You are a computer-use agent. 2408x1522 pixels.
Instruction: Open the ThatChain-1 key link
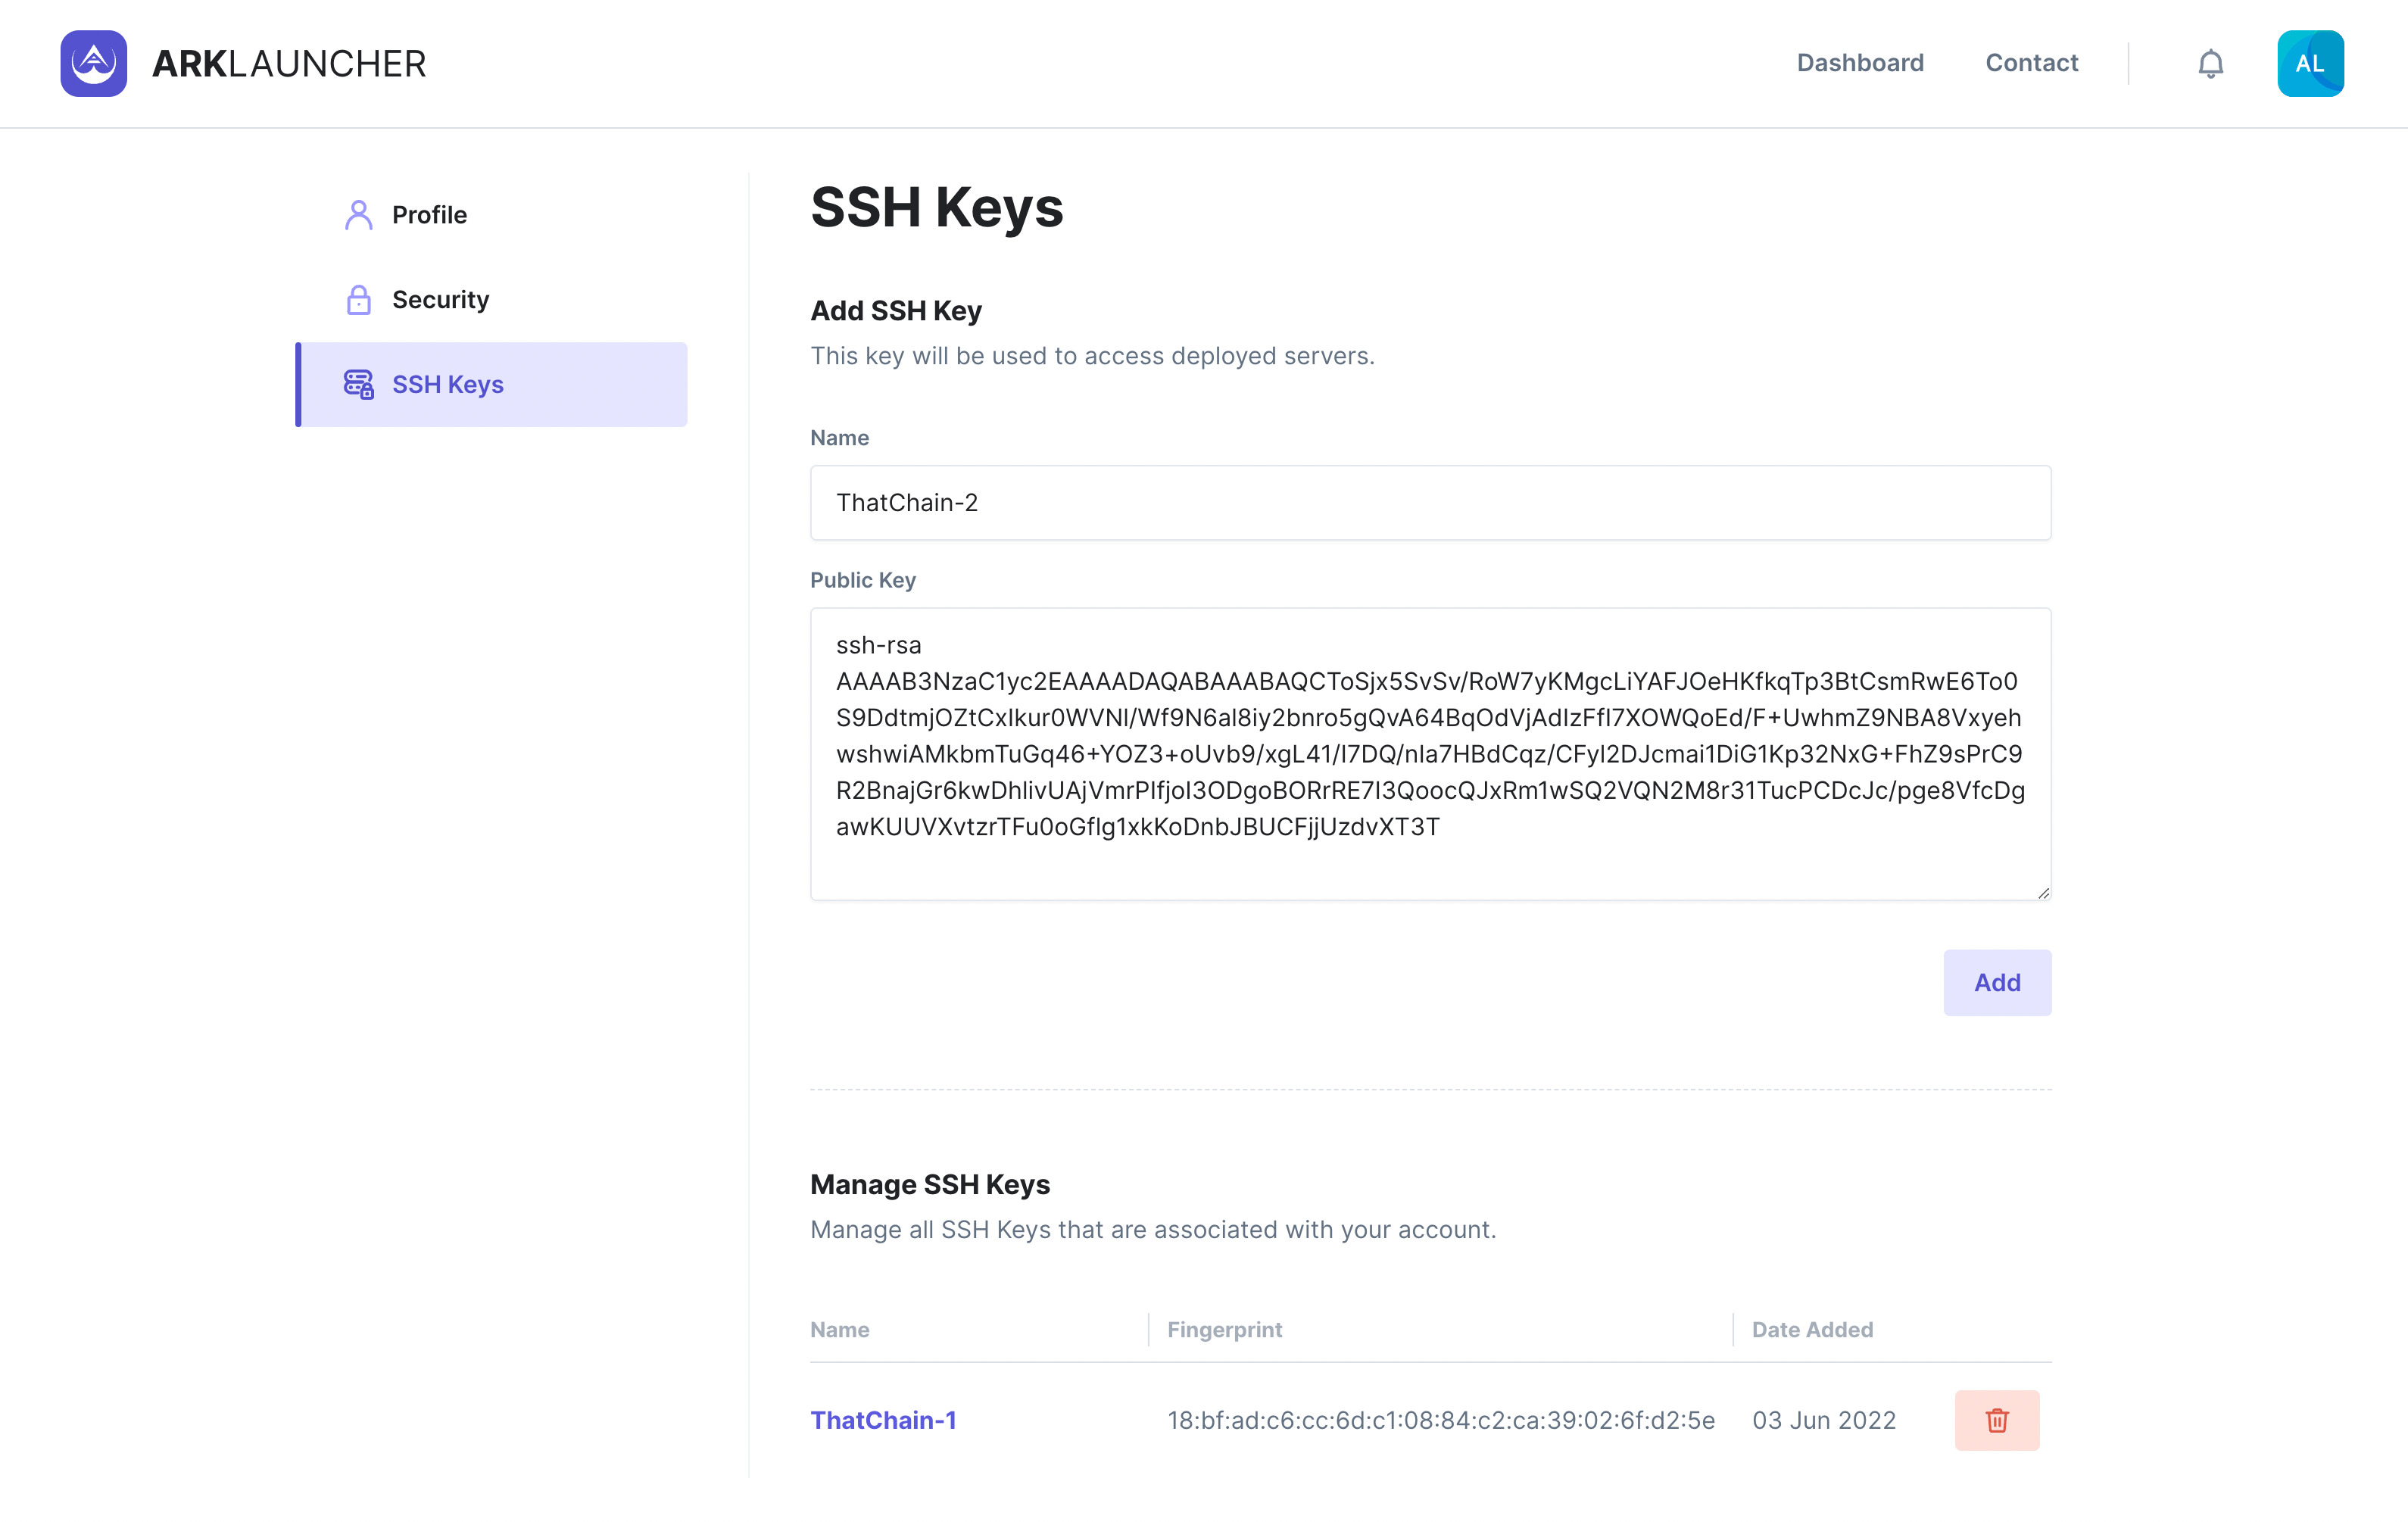tap(883, 1420)
